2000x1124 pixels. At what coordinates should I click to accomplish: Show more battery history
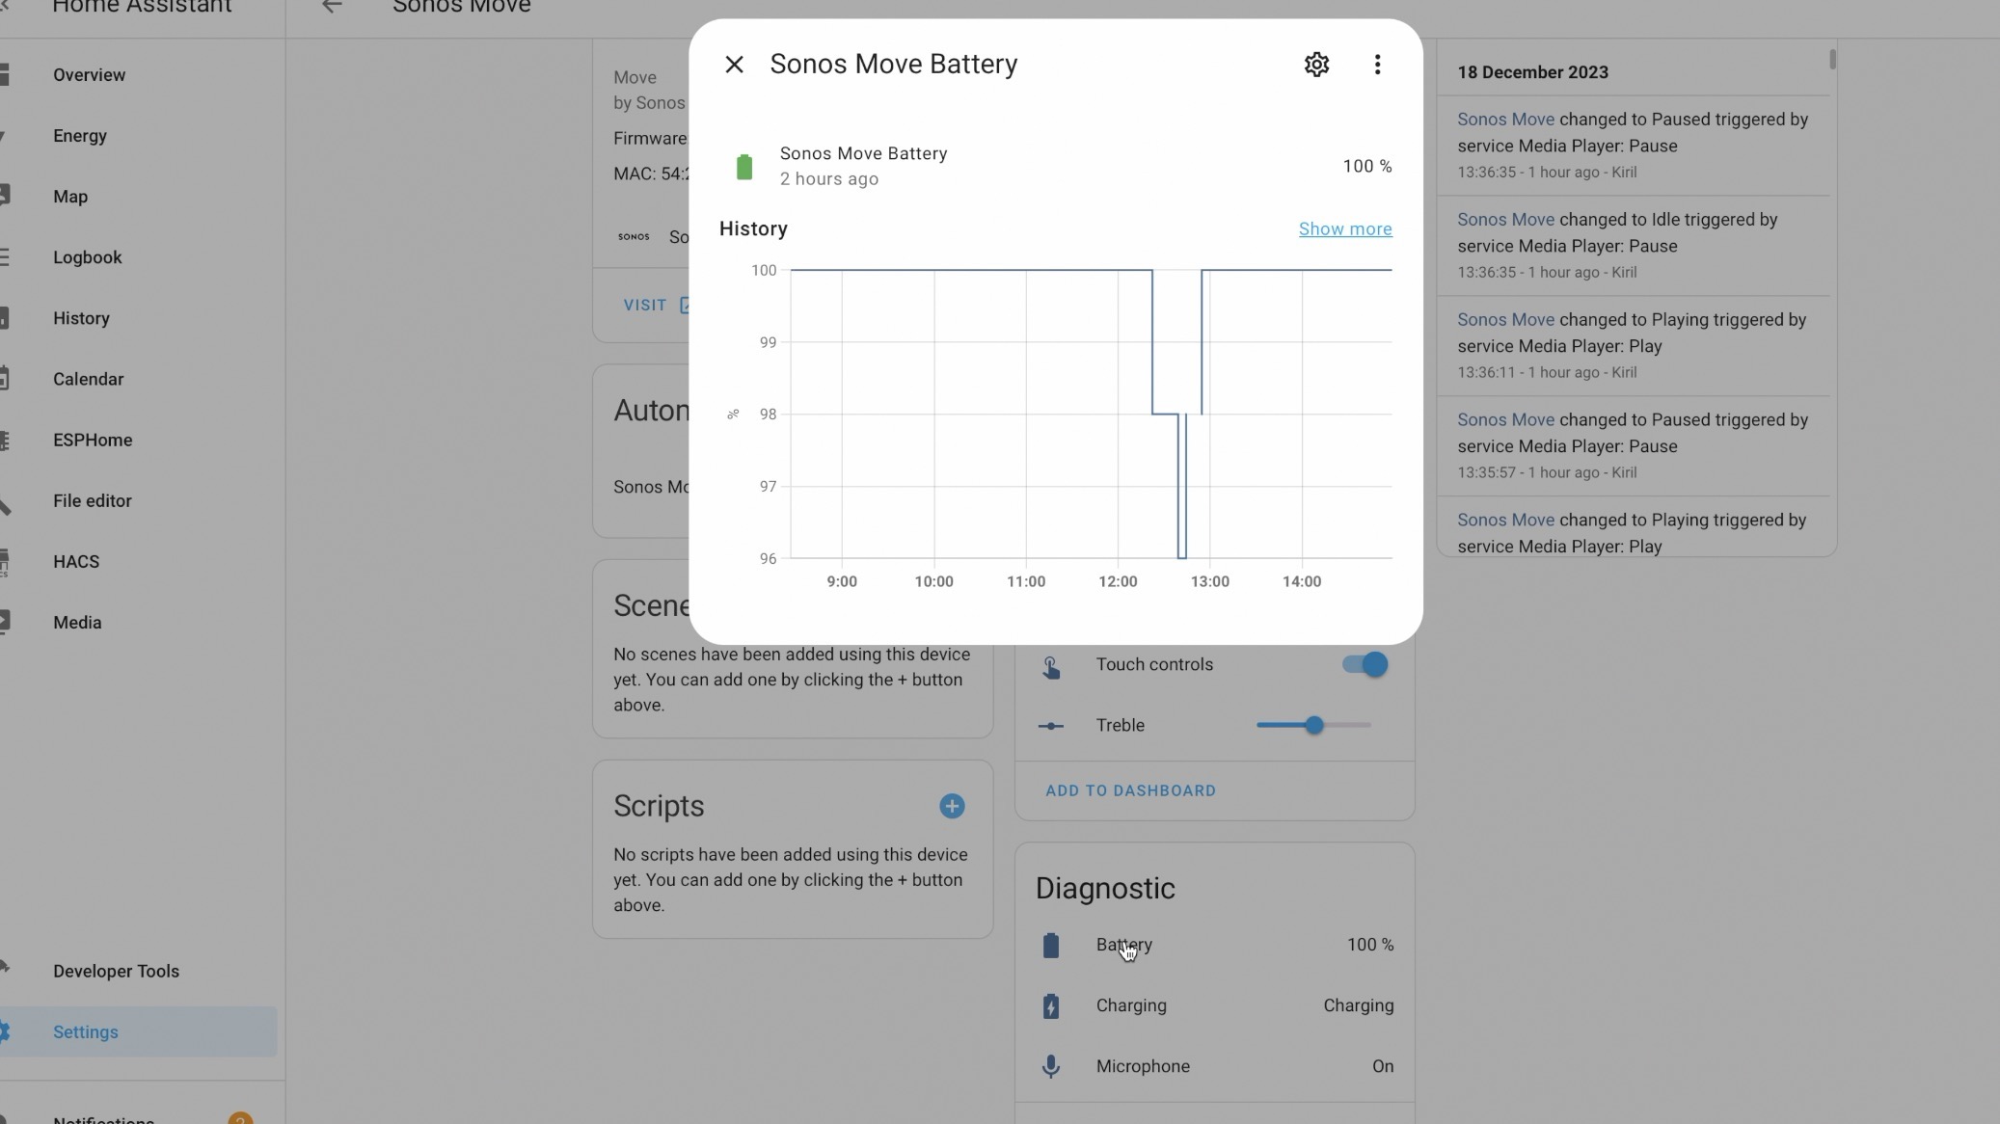1344,228
